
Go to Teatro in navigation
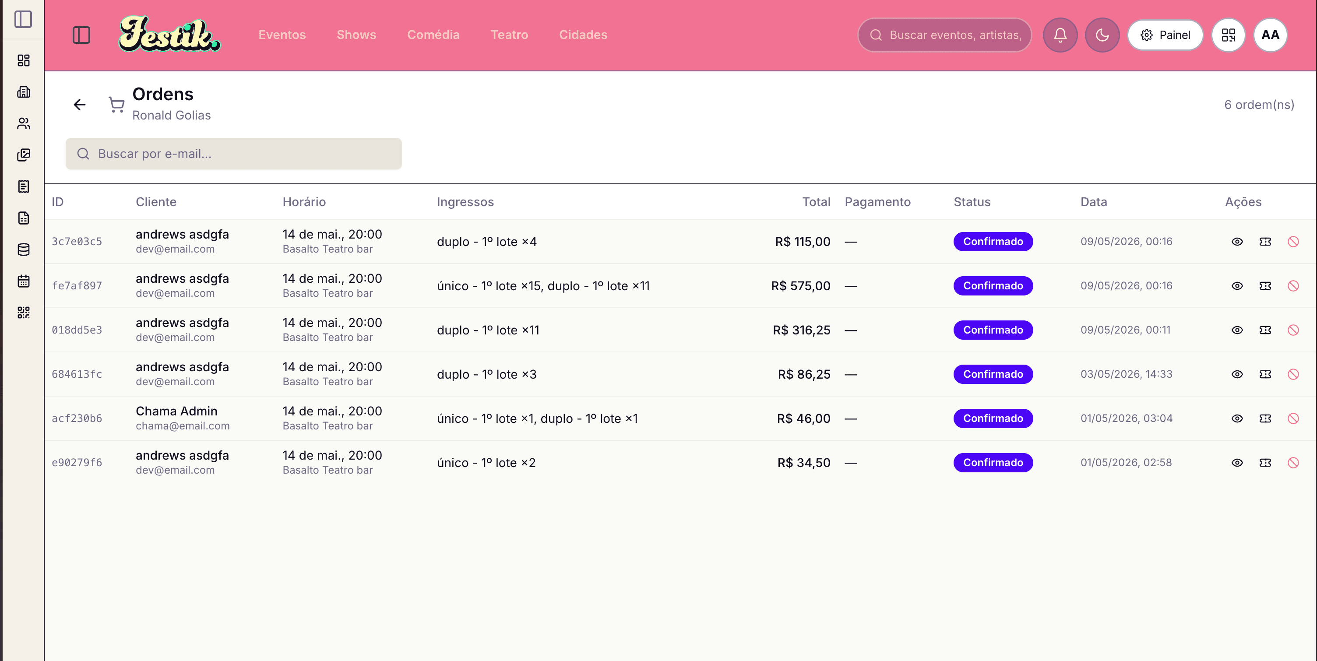tap(509, 35)
